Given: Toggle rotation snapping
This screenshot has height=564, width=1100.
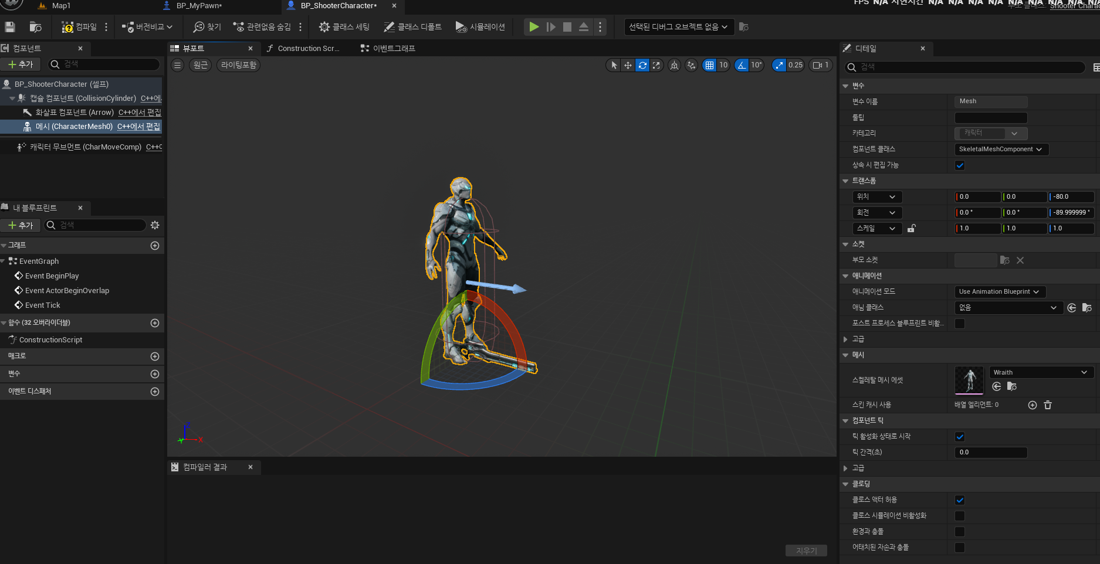Looking at the screenshot, I should (742, 65).
